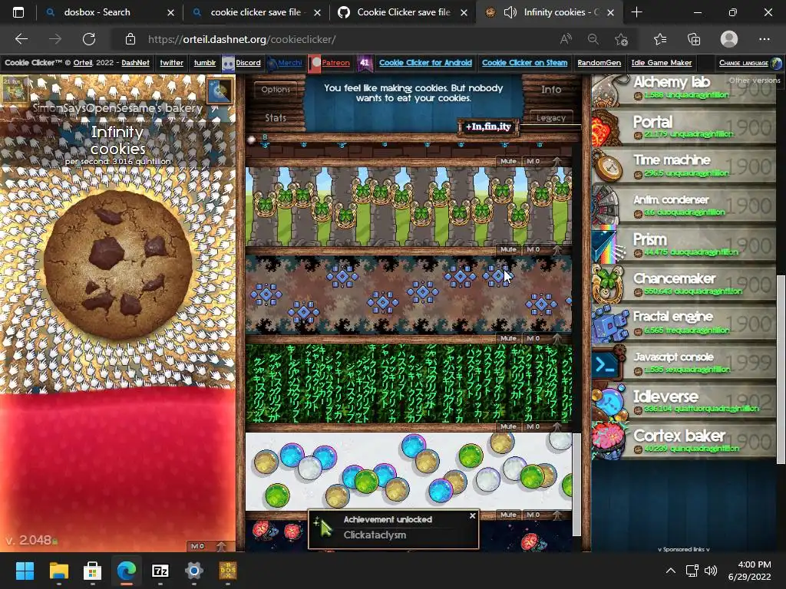Screen dimensions: 786x589
Task: Open the twitter link
Action: pos(171,63)
